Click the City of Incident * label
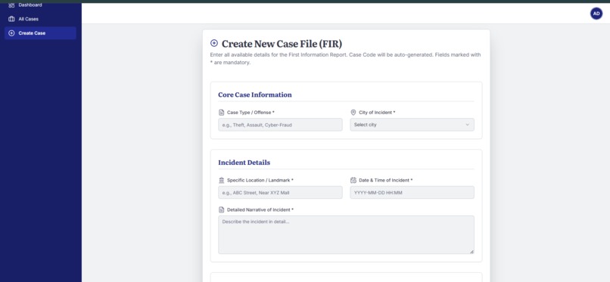This screenshot has width=610, height=282. [x=377, y=112]
